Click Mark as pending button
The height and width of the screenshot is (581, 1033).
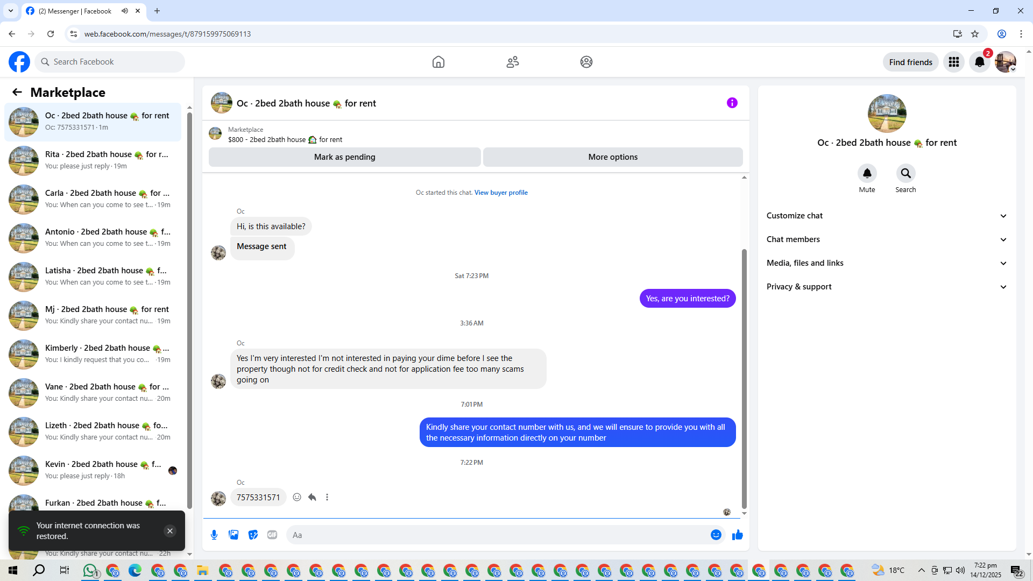[344, 157]
